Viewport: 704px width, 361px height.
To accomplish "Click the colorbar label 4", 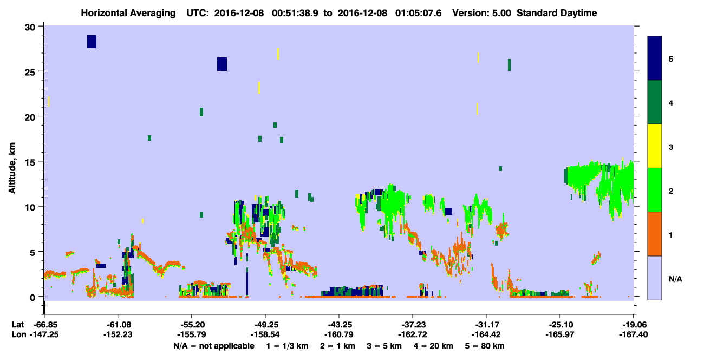I will click(x=671, y=102).
